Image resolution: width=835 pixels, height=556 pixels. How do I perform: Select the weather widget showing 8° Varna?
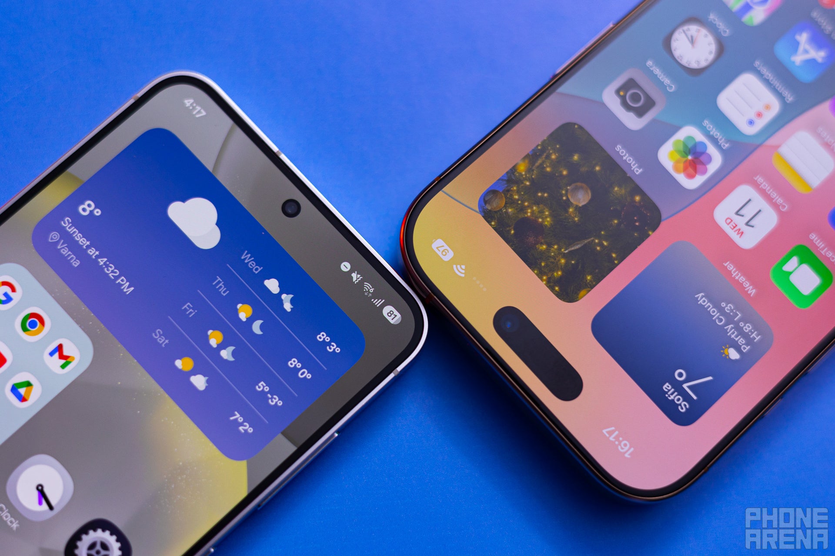(187, 279)
